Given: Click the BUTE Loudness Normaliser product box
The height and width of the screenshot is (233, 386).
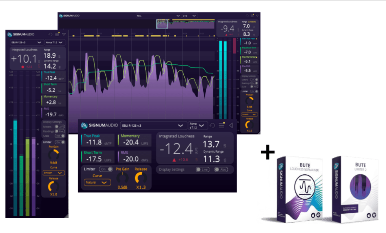Looking at the screenshot, I should pyautogui.click(x=299, y=189).
